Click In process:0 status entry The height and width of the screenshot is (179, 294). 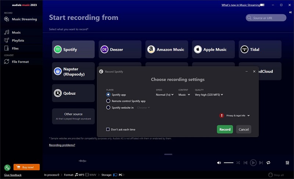coord(51,175)
